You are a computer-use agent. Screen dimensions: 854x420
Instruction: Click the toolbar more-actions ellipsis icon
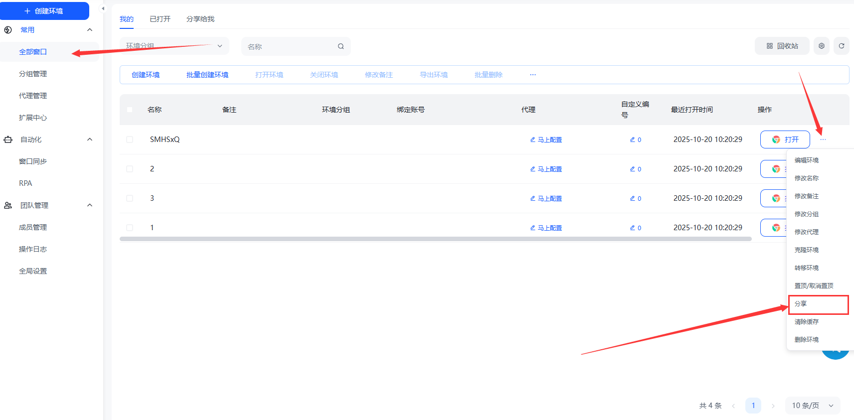tap(532, 75)
